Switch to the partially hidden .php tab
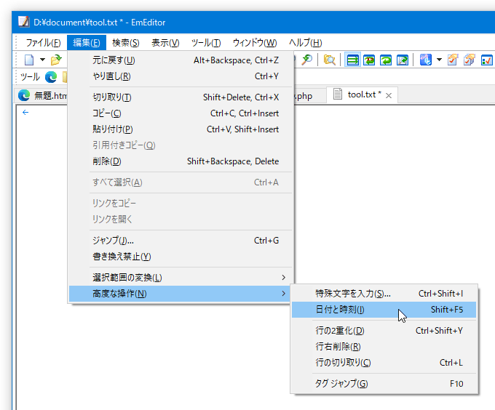Image resolution: width=495 pixels, height=410 pixels. point(309,95)
